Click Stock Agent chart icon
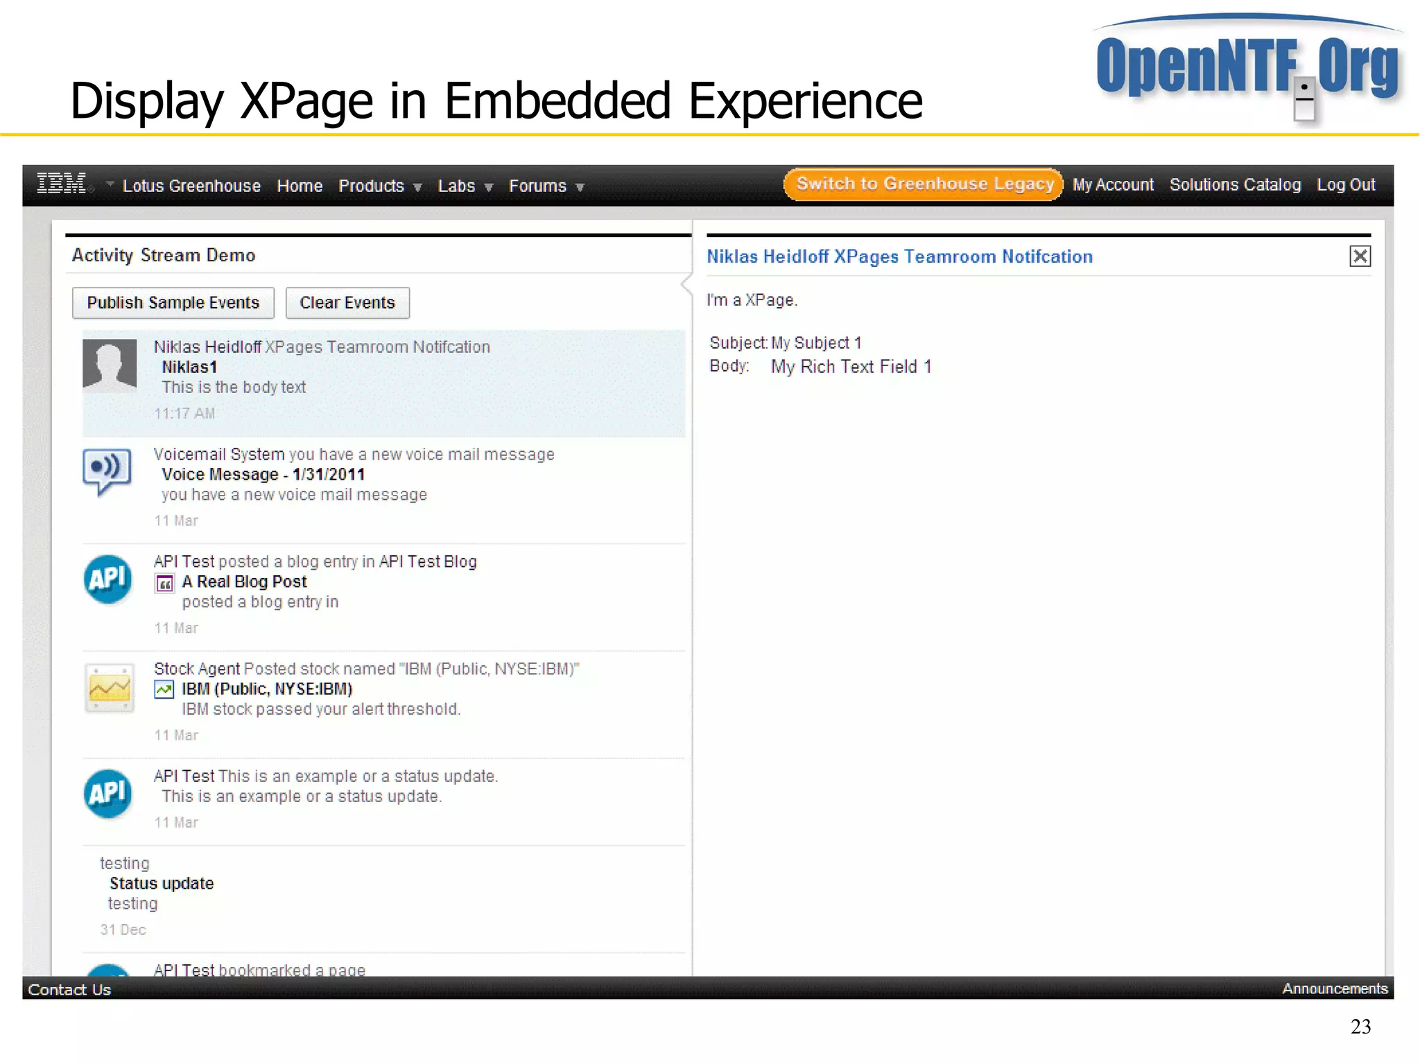This screenshot has height=1064, width=1420. (x=109, y=688)
